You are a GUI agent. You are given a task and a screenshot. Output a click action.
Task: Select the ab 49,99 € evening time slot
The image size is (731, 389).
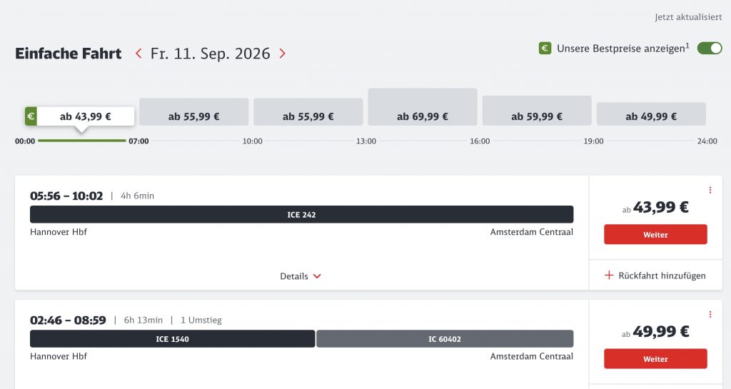click(651, 114)
